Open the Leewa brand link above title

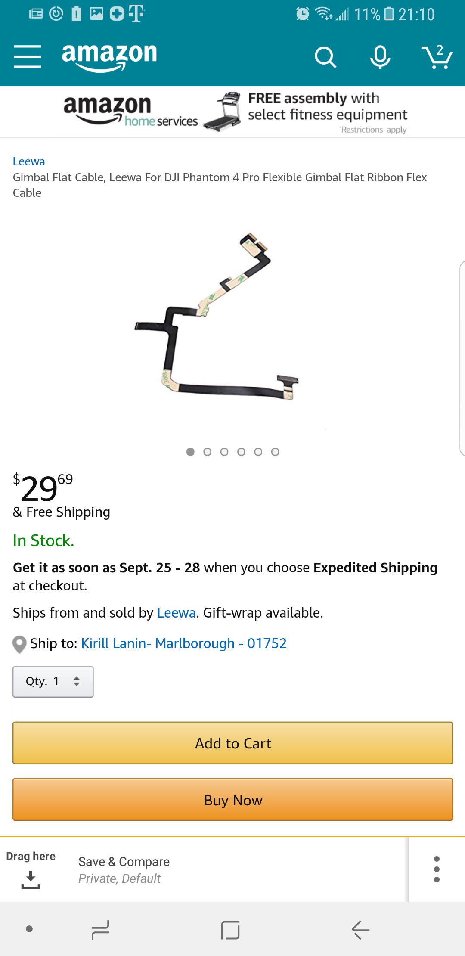[29, 161]
